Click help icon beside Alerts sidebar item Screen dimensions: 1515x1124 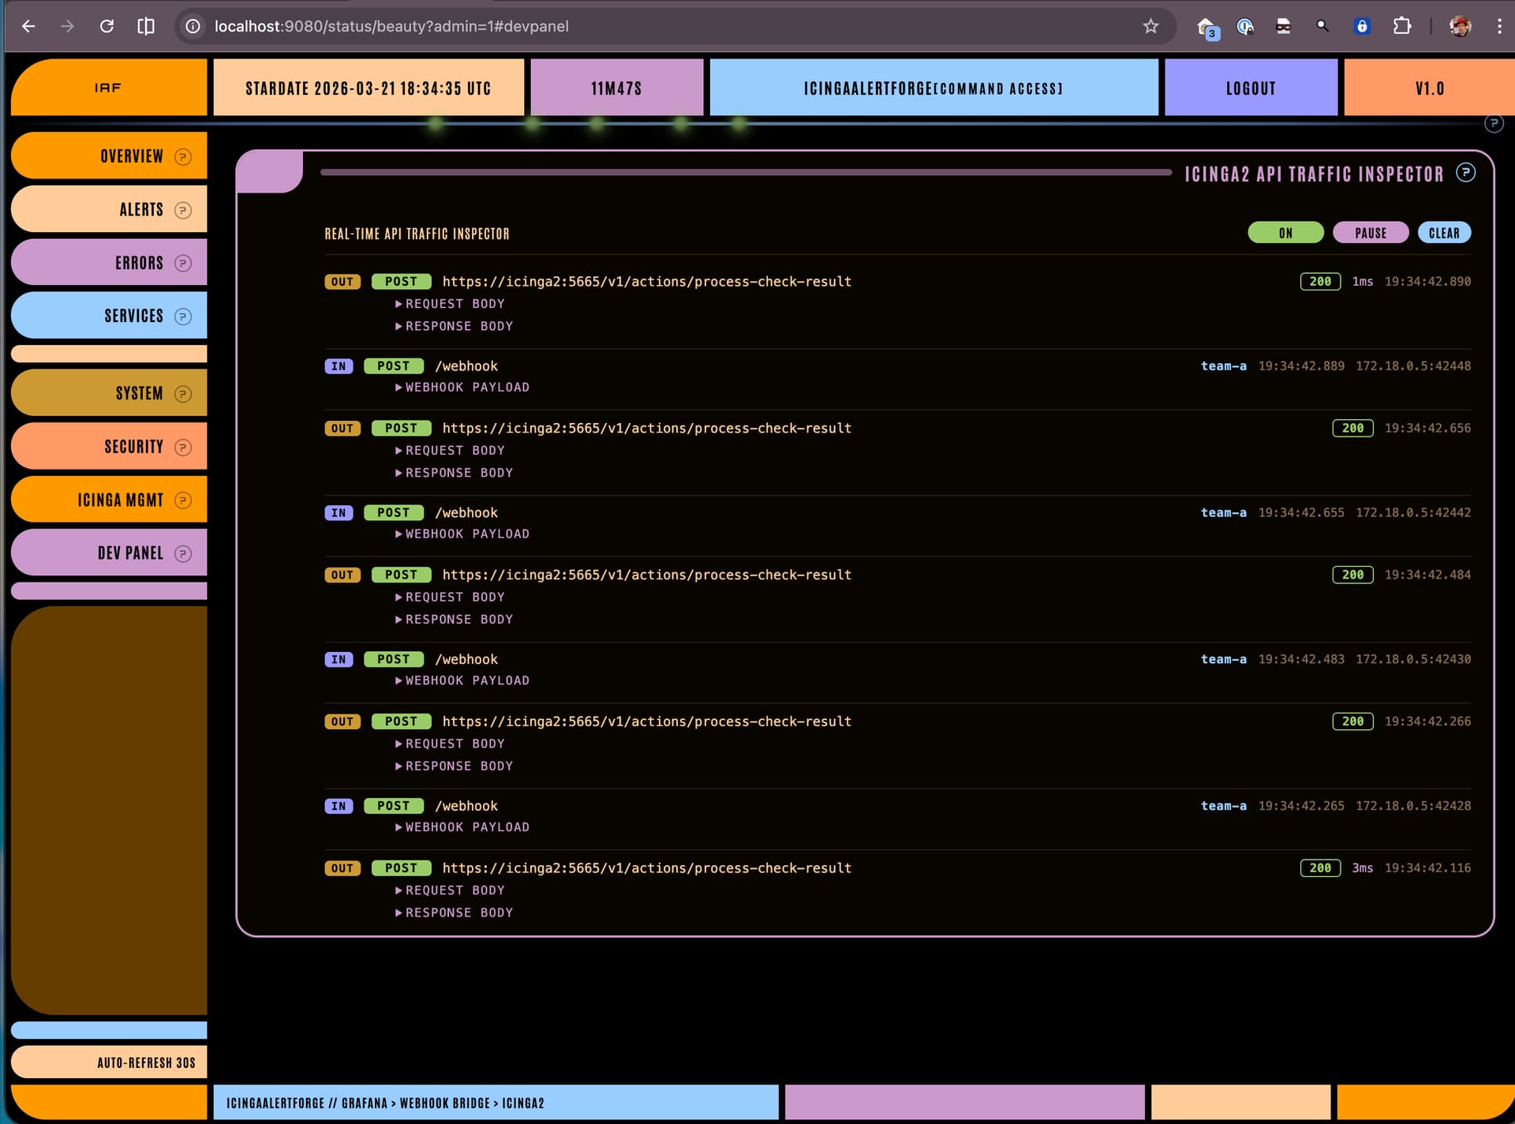click(183, 210)
